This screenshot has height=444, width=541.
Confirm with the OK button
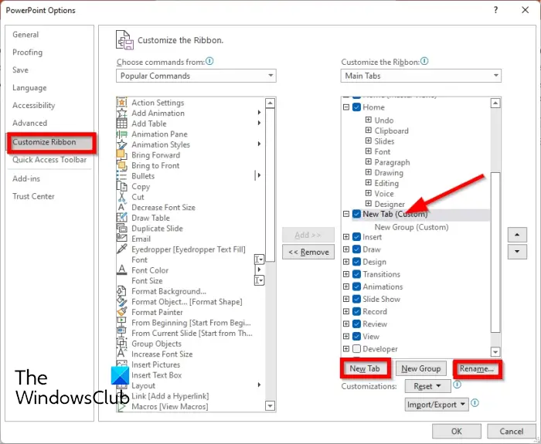[457, 431]
